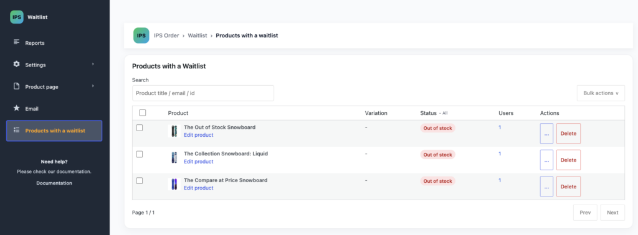Click the Reports bars icon in sidebar
Viewport: 638px width, 235px height.
tap(16, 42)
